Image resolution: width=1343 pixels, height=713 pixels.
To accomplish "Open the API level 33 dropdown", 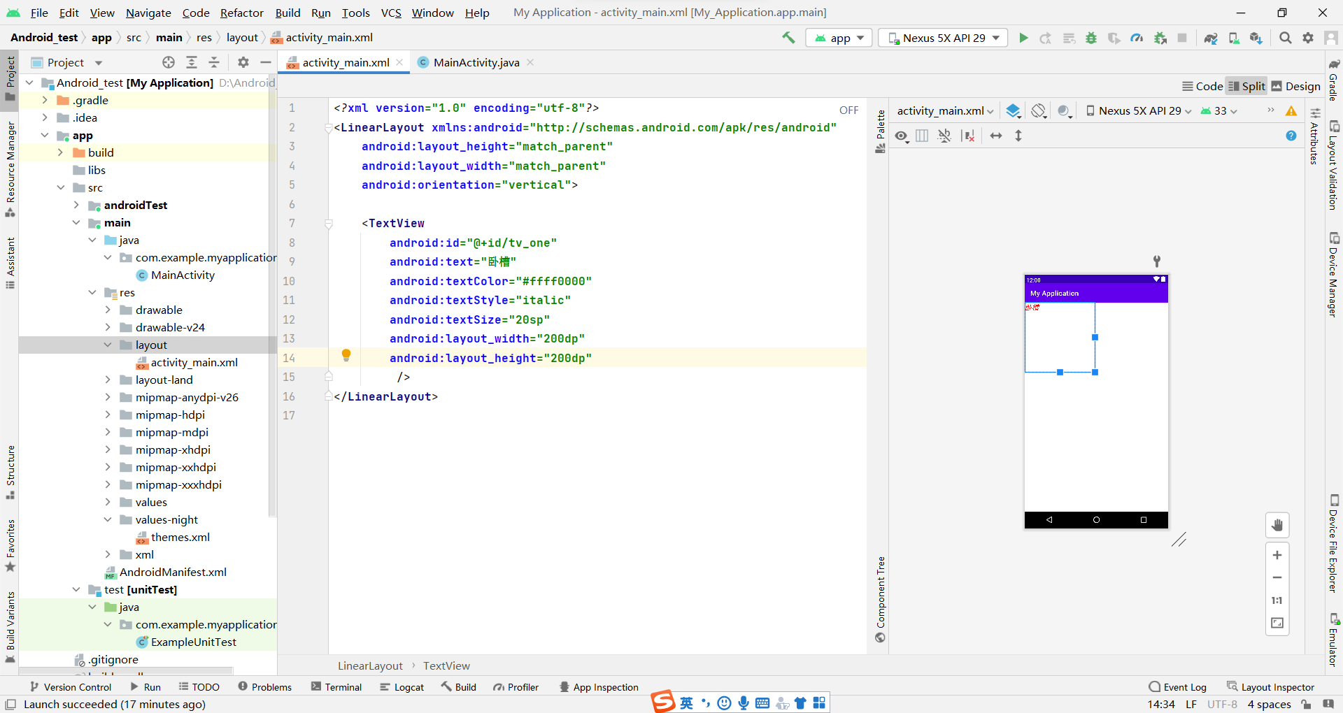I will (x=1218, y=110).
